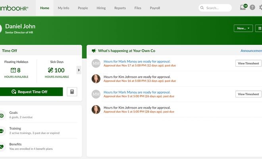Click the Training graduation cap icon
262x159 pixels.
pyautogui.click(x=2, y=131)
